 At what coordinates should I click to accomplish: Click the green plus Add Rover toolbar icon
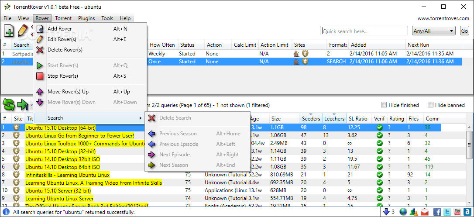(8, 31)
